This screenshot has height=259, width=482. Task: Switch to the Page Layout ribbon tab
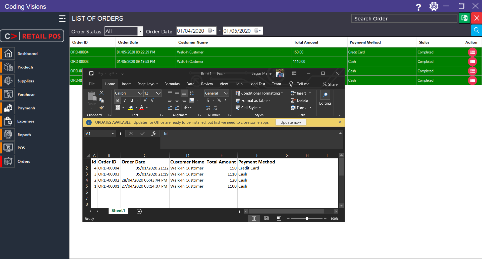(148, 84)
